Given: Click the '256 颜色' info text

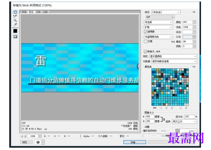Looking at the screenshot, I should (x=133, y=129).
